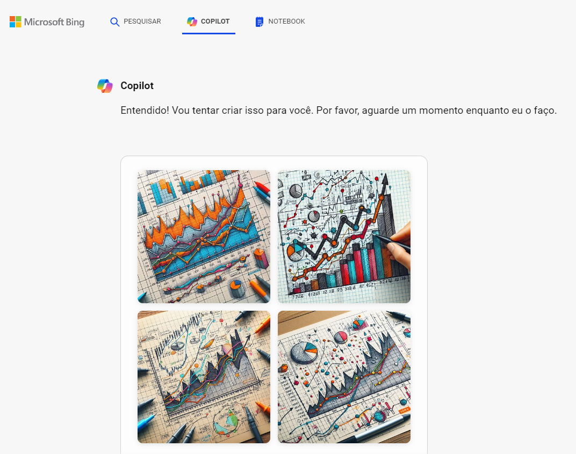The width and height of the screenshot is (576, 454).
Task: Open the Microsoft Bing wordmark link
Action: click(54, 22)
